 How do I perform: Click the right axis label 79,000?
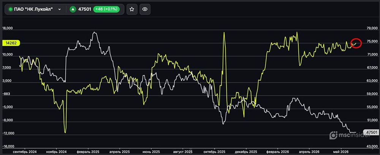pos(372,28)
